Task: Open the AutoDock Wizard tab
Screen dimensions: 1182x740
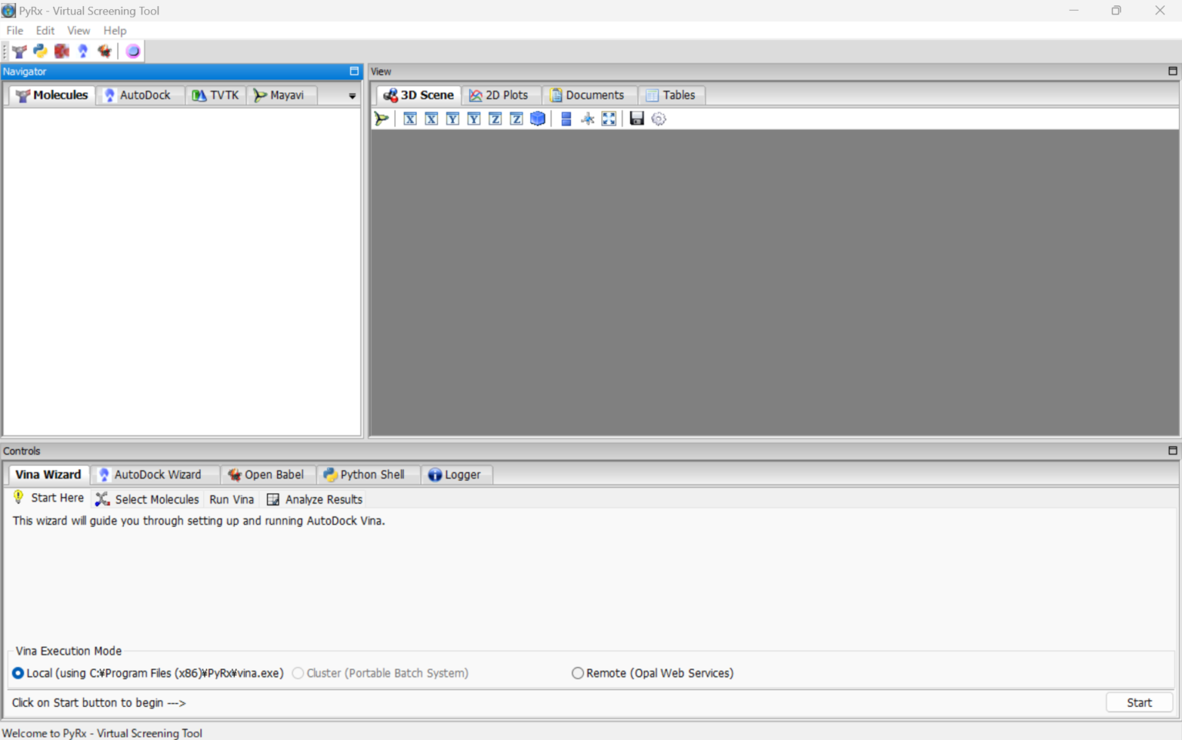Action: (155, 475)
